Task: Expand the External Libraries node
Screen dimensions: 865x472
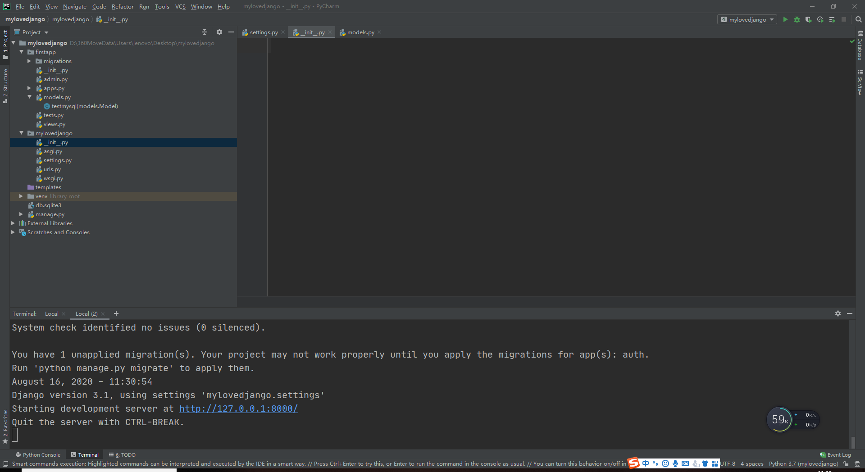Action: click(x=13, y=223)
